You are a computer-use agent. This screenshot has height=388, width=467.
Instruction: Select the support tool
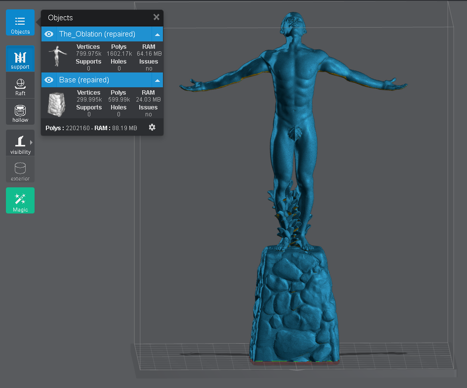(20, 58)
